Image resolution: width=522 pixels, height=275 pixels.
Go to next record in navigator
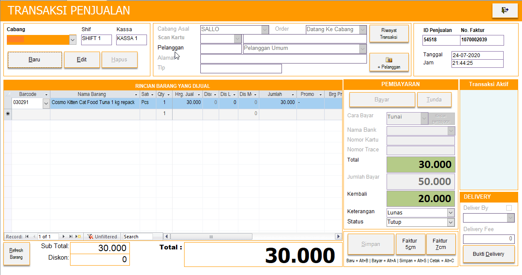(x=64, y=237)
